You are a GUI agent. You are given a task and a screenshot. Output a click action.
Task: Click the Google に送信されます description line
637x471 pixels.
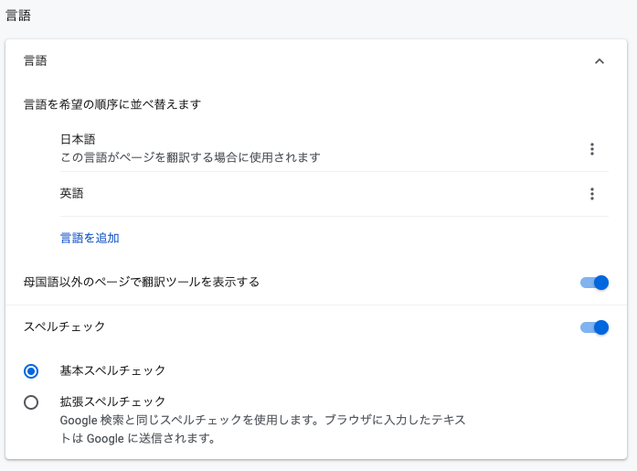coord(137,438)
